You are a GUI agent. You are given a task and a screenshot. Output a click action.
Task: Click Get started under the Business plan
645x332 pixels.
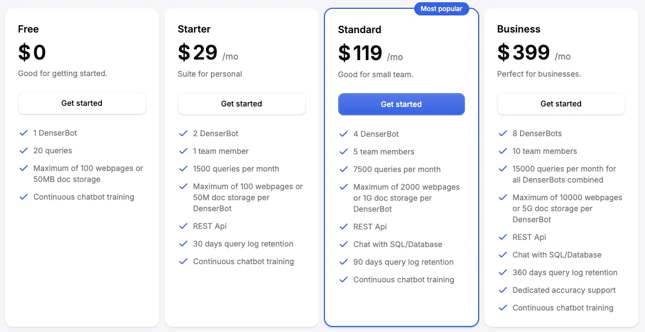coord(561,104)
